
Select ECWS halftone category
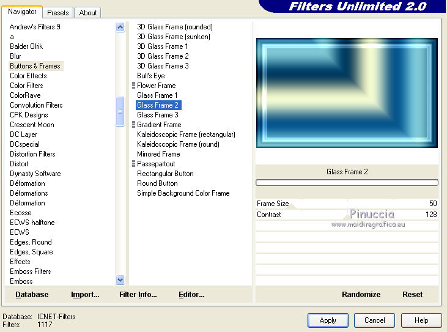[x=32, y=223]
